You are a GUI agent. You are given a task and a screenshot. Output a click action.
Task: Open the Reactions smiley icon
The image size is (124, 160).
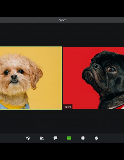click(x=96, y=138)
